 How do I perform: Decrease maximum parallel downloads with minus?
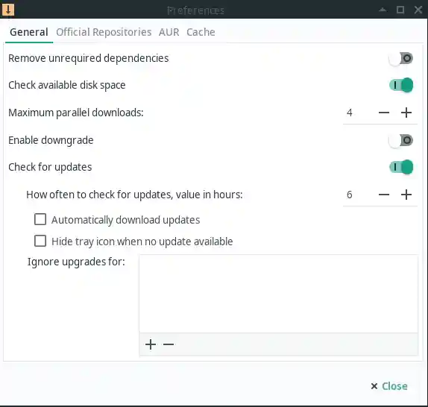coord(384,113)
